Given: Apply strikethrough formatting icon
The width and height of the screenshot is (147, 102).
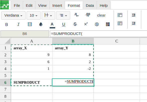Looking at the screenshot, I should pos(75,24).
